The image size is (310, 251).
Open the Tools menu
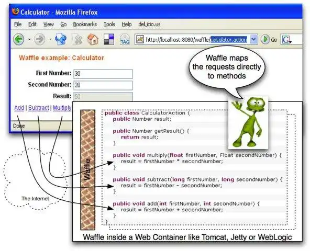(109, 24)
